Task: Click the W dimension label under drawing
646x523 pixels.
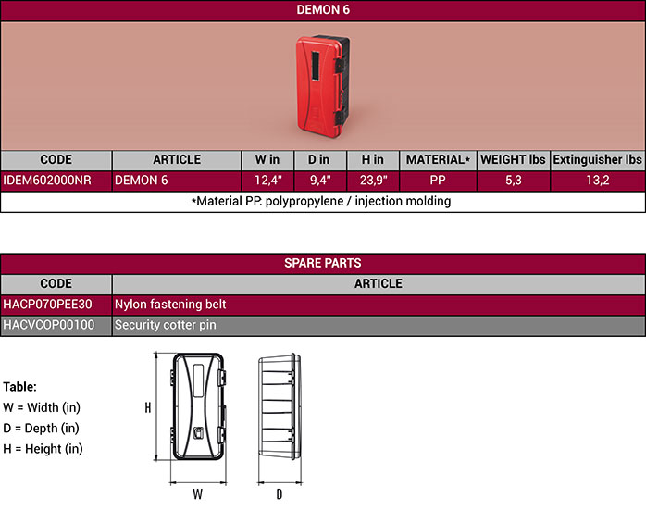Action: (197, 494)
